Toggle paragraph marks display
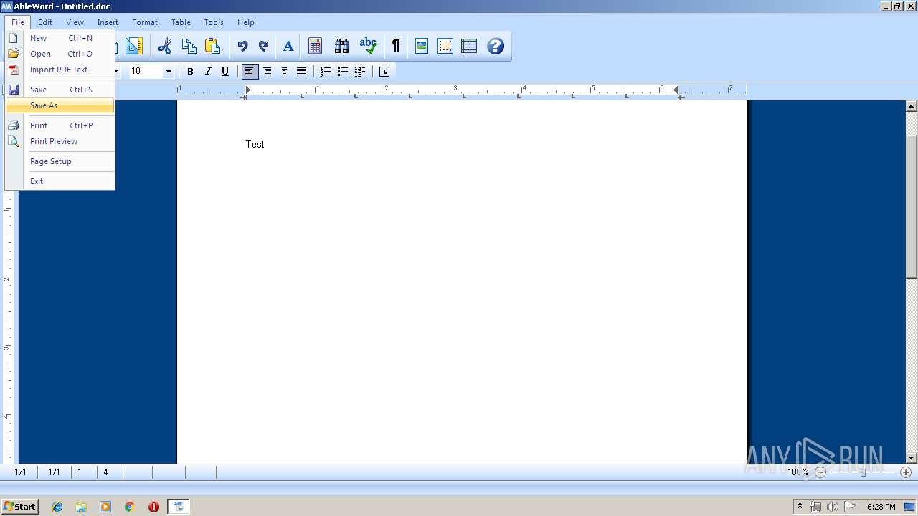 coord(396,47)
